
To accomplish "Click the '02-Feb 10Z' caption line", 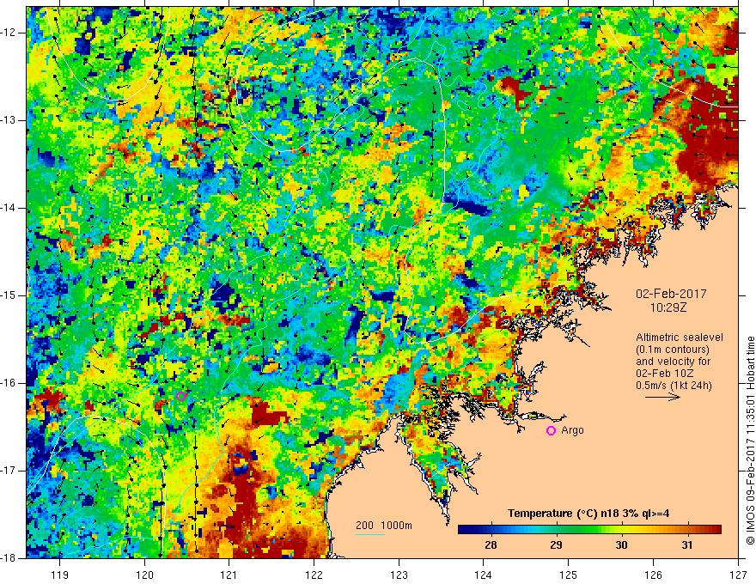I will [x=665, y=374].
